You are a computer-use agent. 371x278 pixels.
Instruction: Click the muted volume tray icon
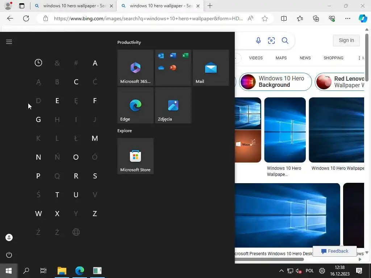299,271
